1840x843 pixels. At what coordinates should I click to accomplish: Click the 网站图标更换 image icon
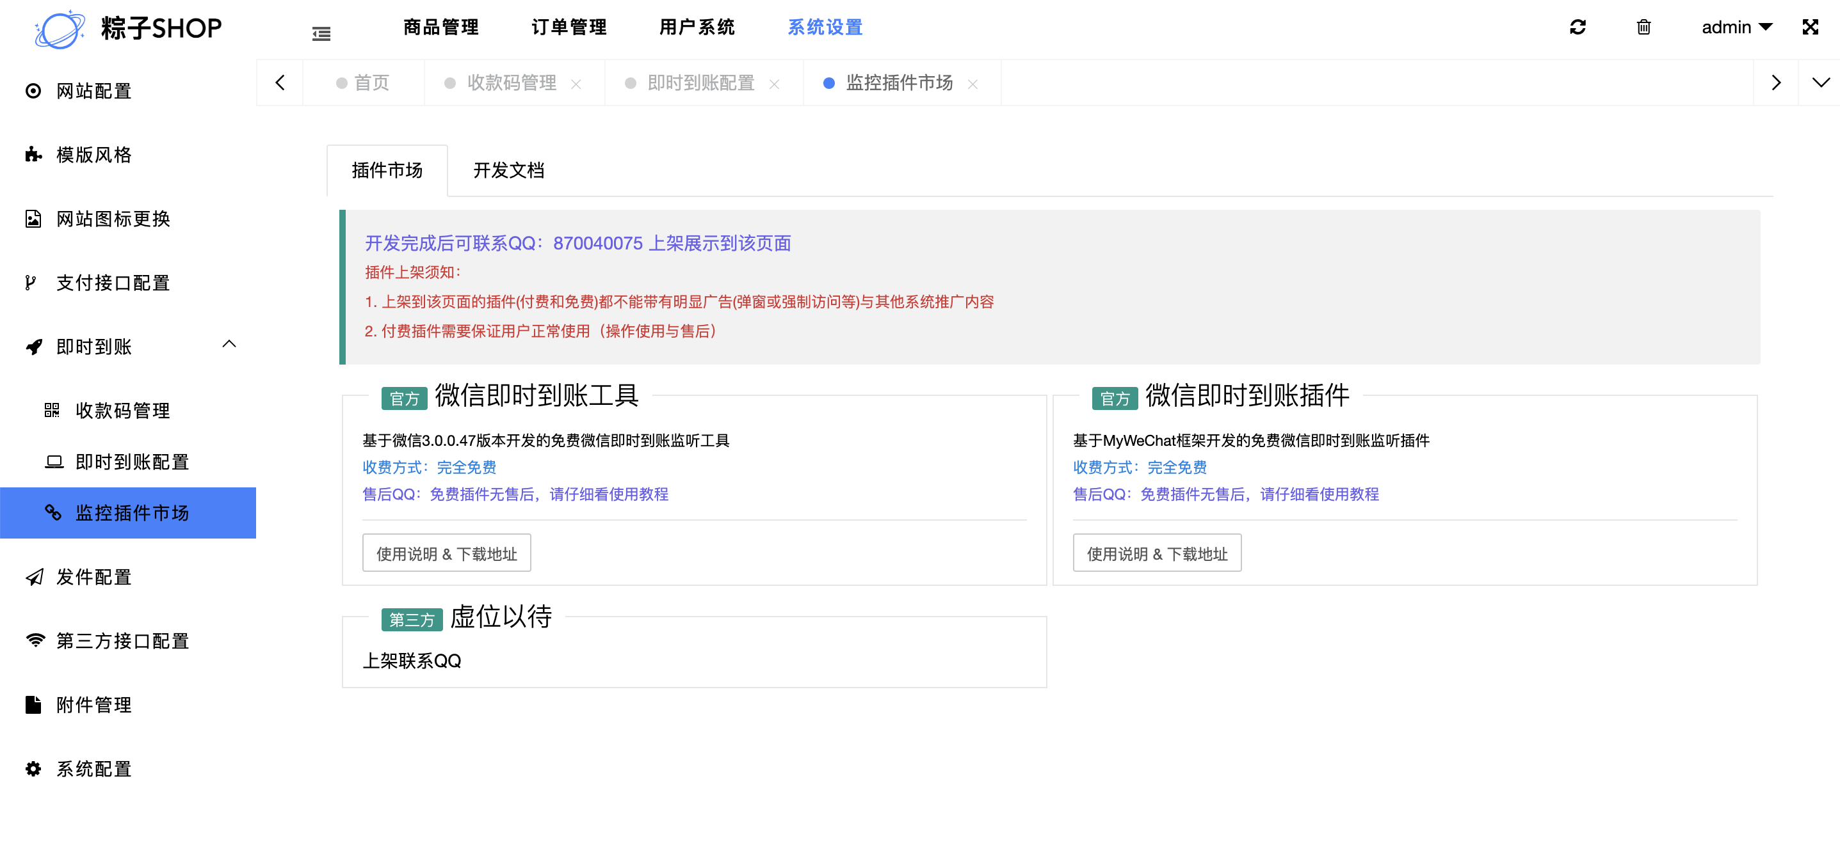(x=33, y=218)
